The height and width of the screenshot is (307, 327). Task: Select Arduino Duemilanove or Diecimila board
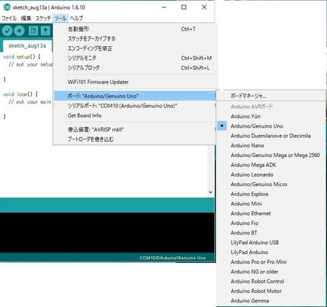coord(271,136)
